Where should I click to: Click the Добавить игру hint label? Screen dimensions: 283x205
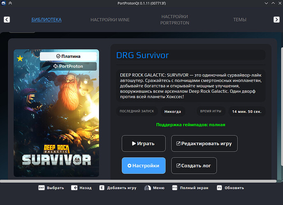[x=122, y=188]
